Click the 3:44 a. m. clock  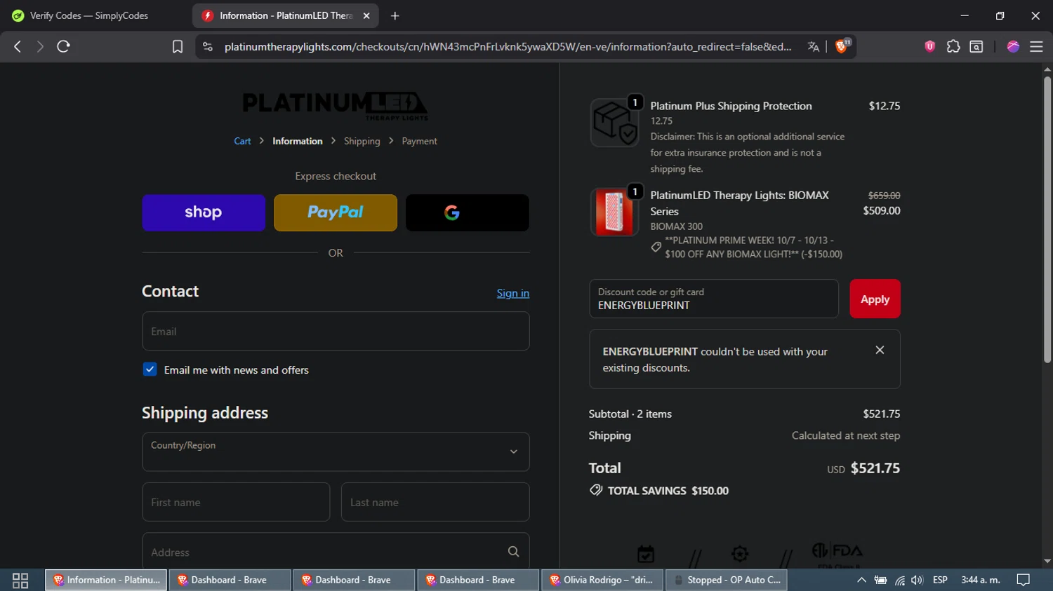981,580
